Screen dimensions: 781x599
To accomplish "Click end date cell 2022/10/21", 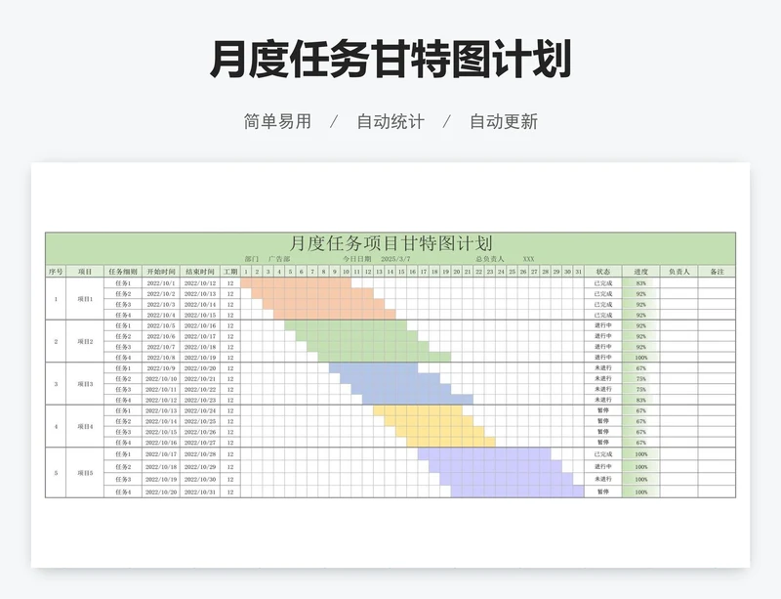I will [200, 378].
